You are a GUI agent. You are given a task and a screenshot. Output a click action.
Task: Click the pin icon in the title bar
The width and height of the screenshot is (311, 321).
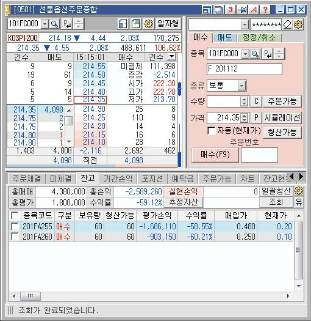point(242,9)
